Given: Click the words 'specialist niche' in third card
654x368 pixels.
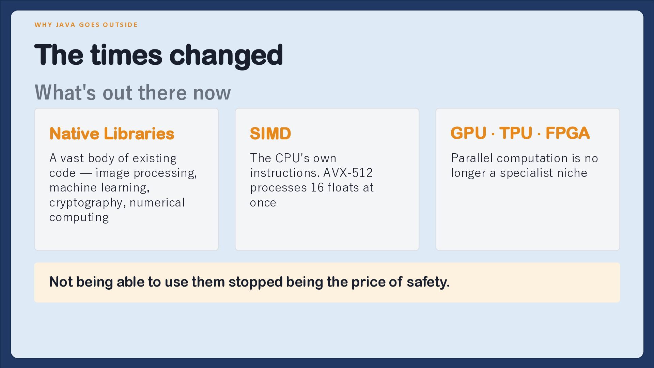Looking at the screenshot, I should pyautogui.click(x=544, y=173).
